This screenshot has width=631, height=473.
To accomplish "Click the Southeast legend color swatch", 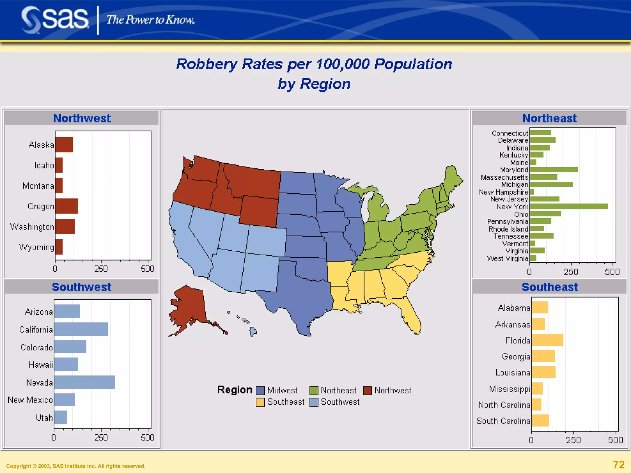I will [260, 402].
